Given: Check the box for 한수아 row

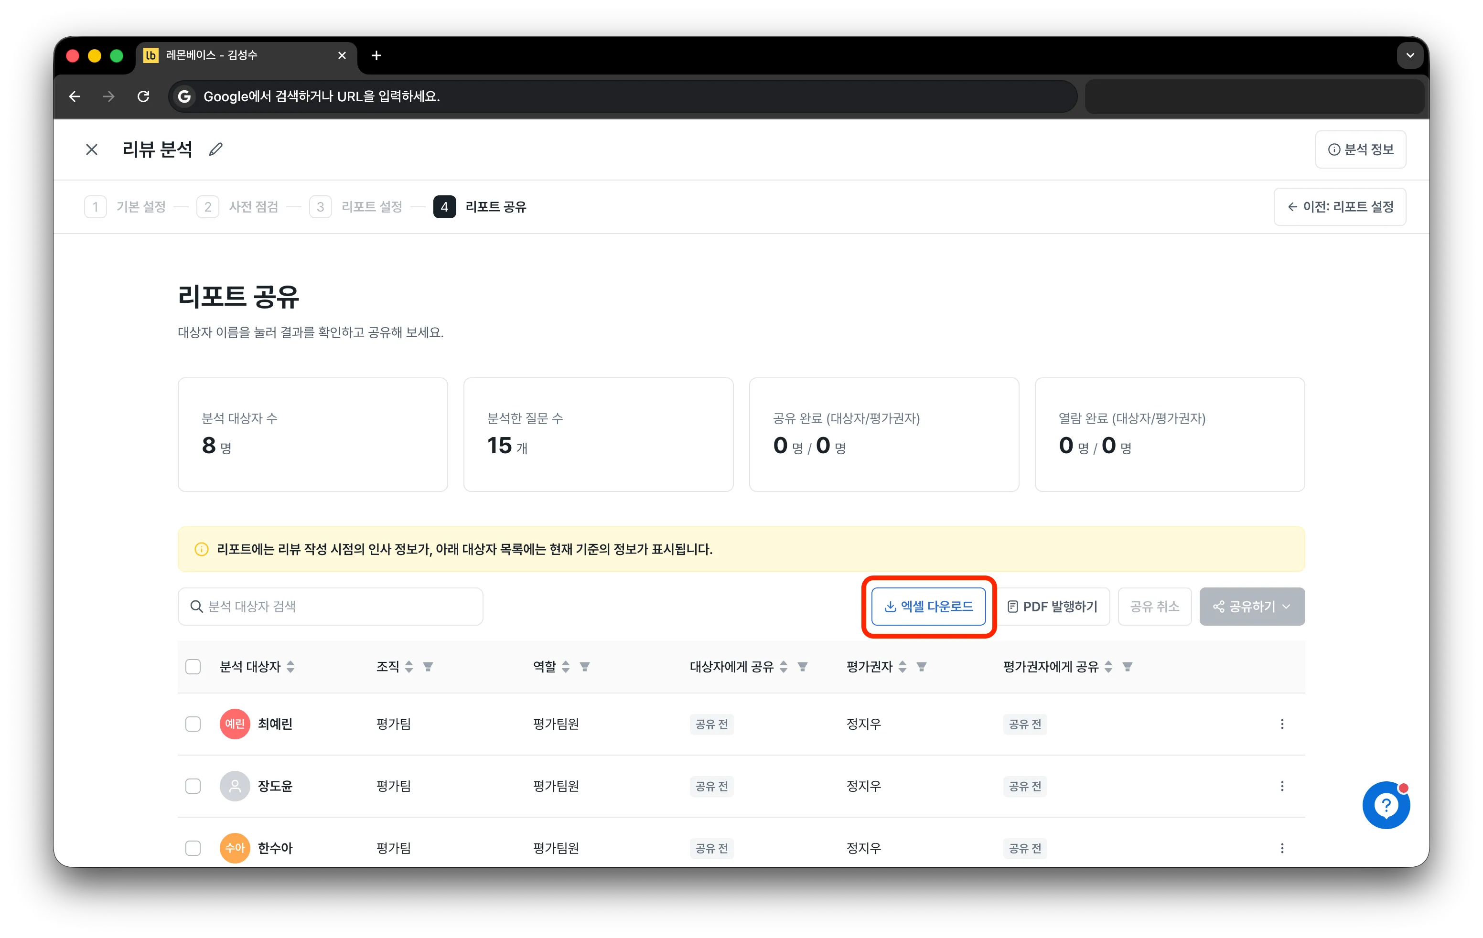Looking at the screenshot, I should coord(193,848).
